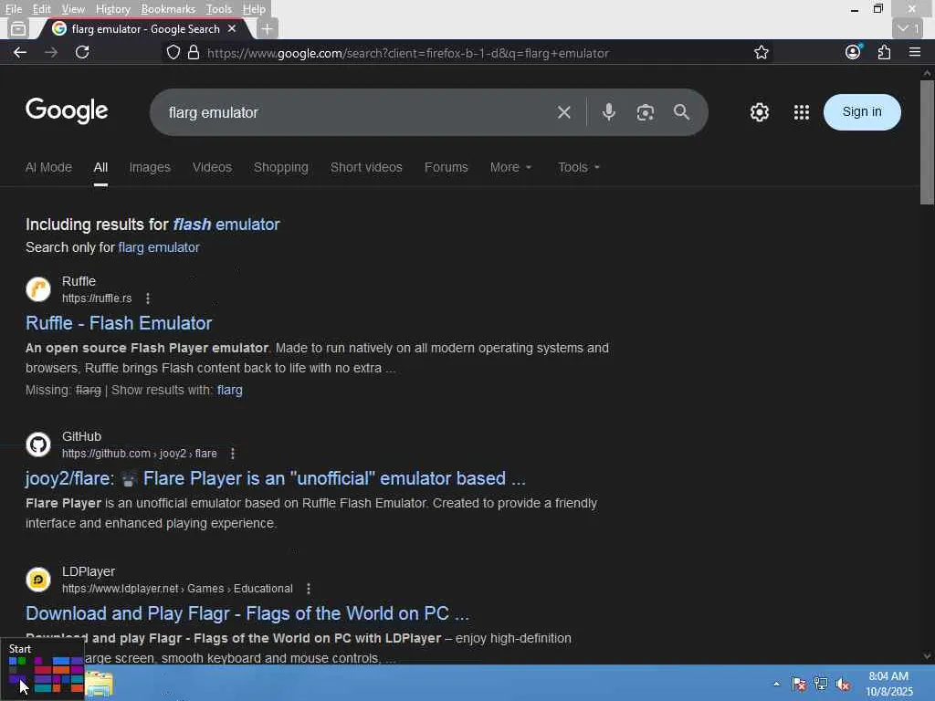This screenshot has width=935, height=701.
Task: Switch to Forums results
Action: [x=446, y=168]
